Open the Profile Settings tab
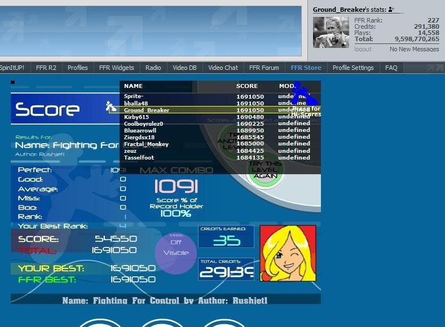This screenshot has width=445, height=327. click(x=353, y=68)
